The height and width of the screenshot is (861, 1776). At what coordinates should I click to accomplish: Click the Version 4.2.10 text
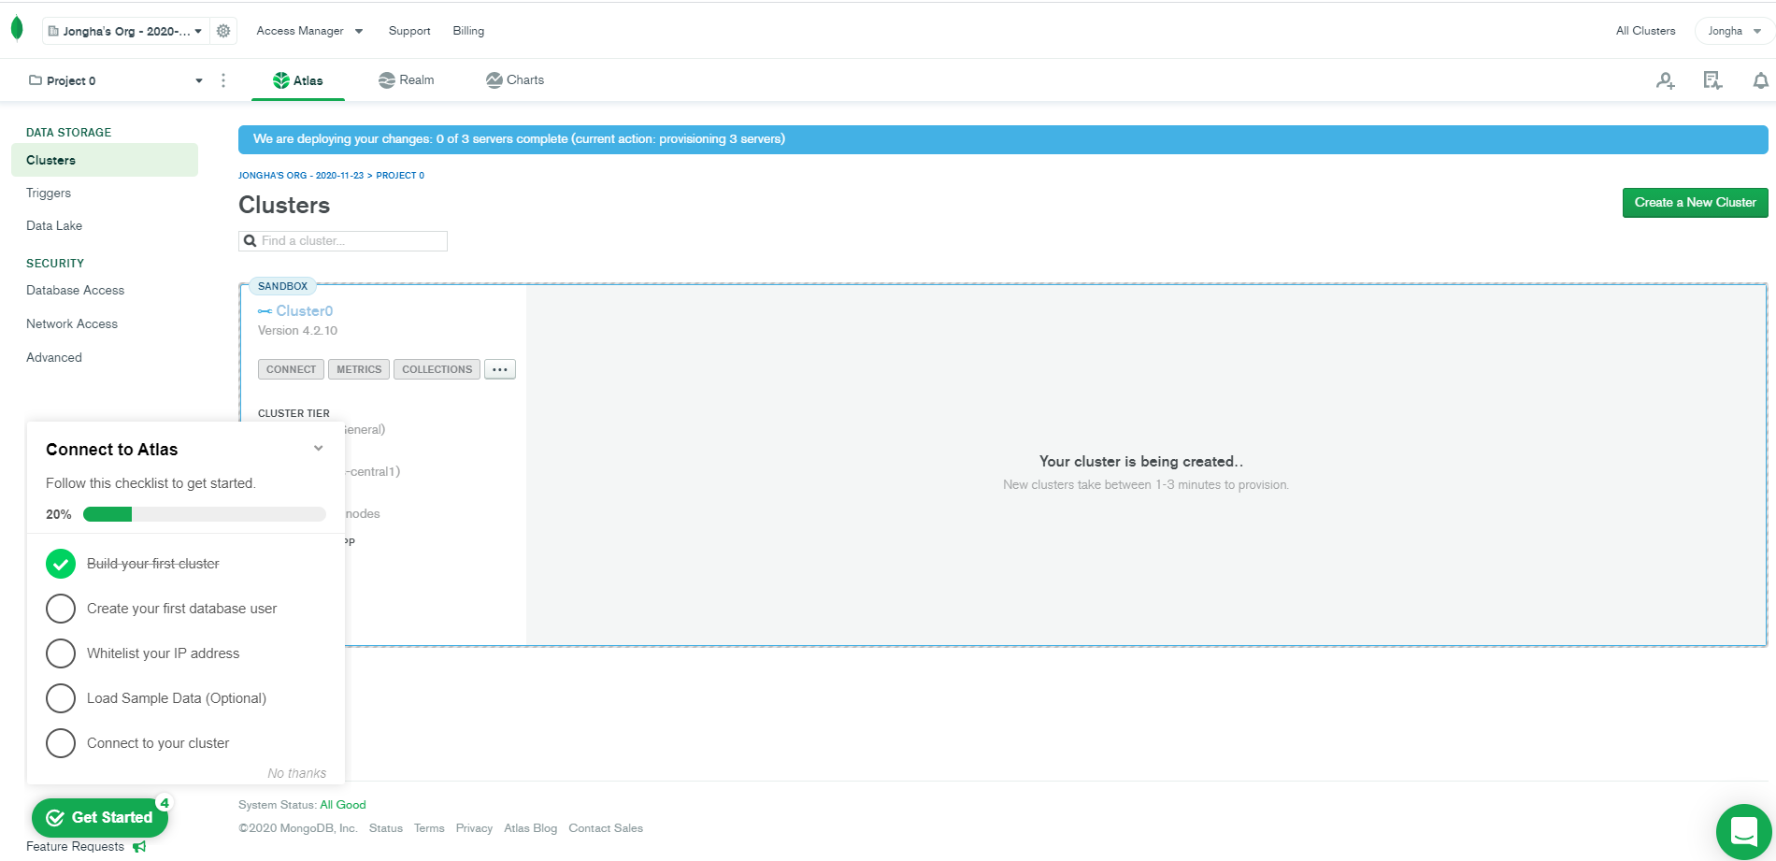pos(297,331)
